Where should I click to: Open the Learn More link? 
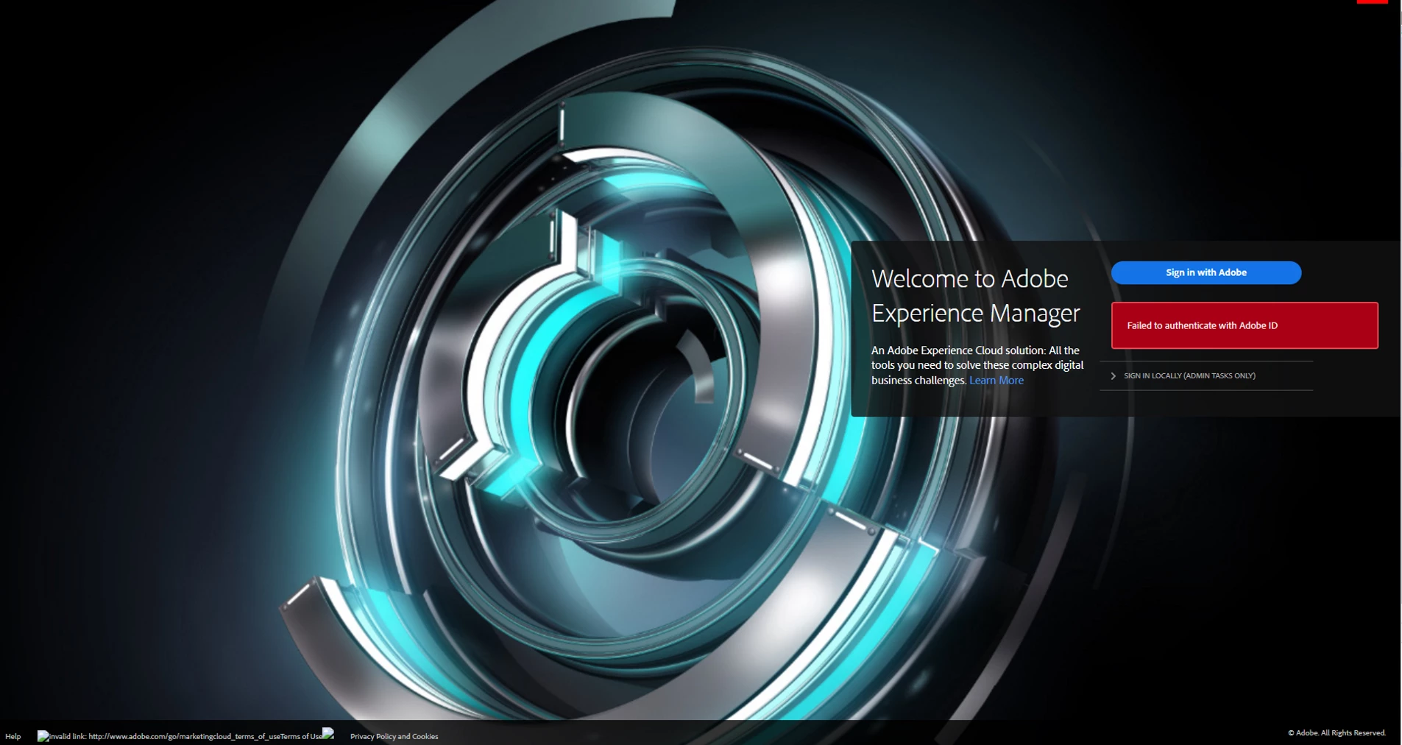(x=996, y=381)
